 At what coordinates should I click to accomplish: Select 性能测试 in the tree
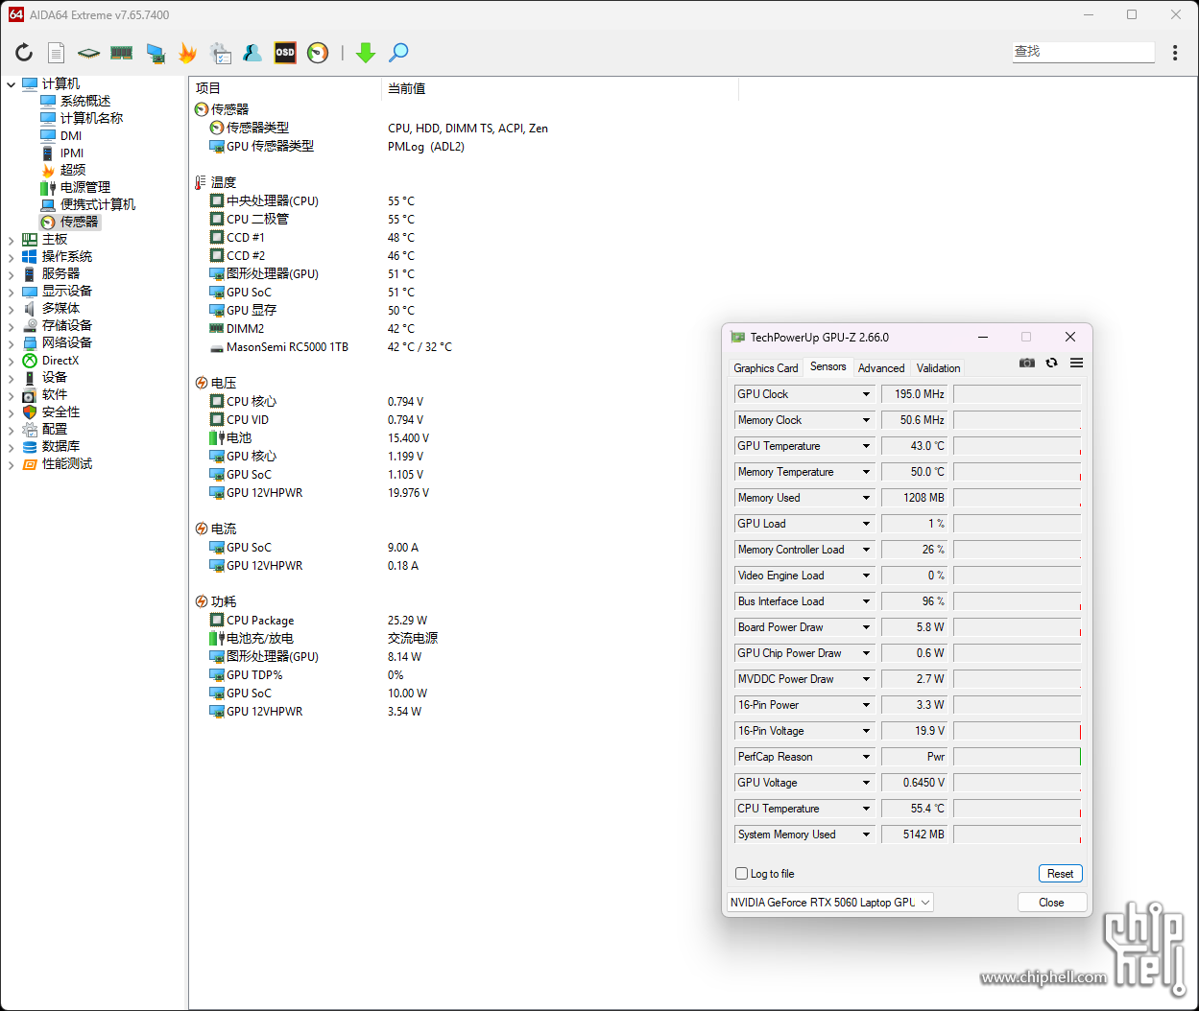pos(67,464)
